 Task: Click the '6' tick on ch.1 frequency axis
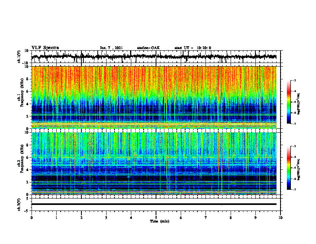(x=28, y=92)
